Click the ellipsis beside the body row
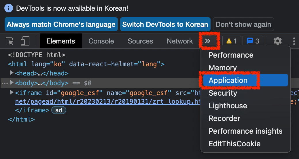Image resolution: width=299 pixels, height=159 pixels. click(5, 83)
